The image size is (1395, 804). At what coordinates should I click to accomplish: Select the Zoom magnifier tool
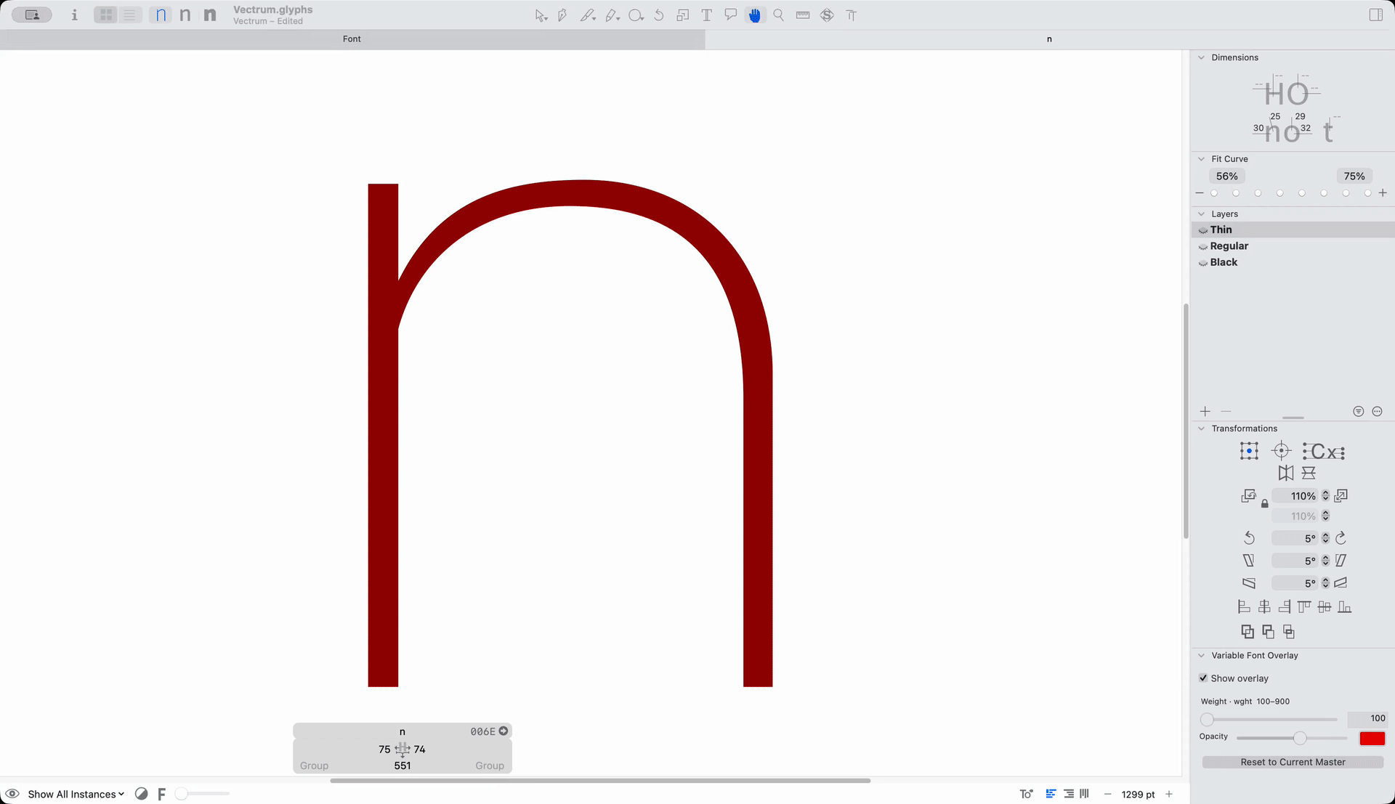778,15
